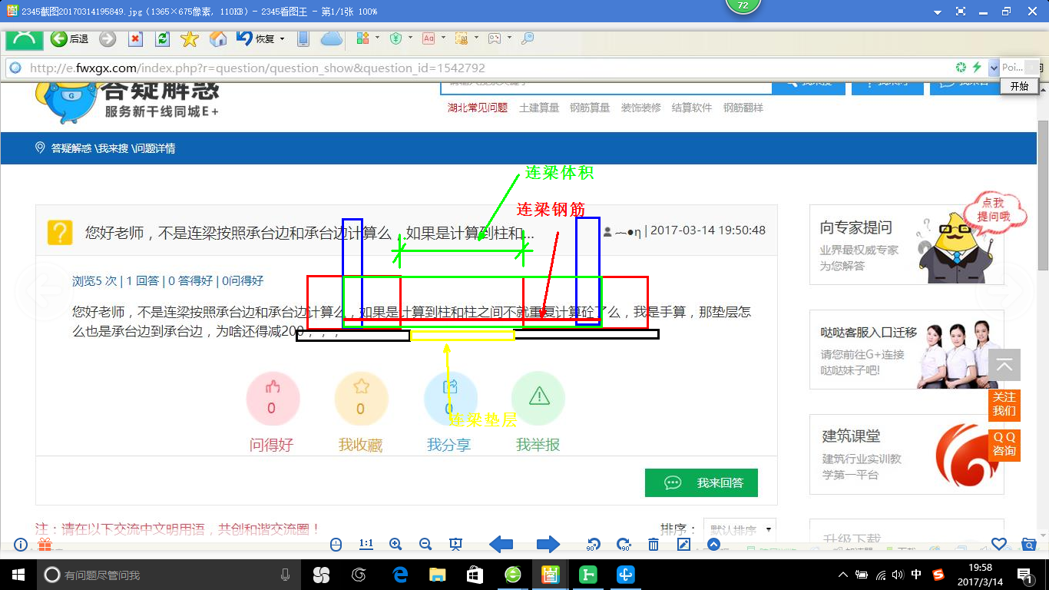Open the 钢筋翻样 tab
1049x590 pixels.
click(x=743, y=108)
